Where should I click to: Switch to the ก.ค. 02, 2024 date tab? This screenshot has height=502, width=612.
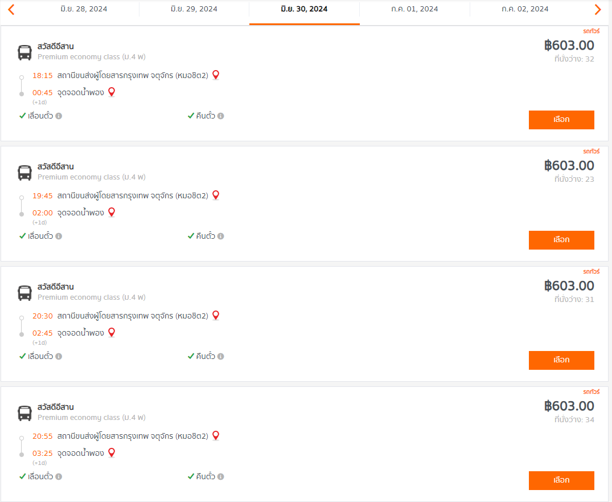525,9
